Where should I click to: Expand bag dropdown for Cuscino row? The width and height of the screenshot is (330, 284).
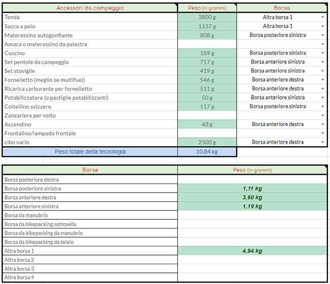(x=322, y=53)
